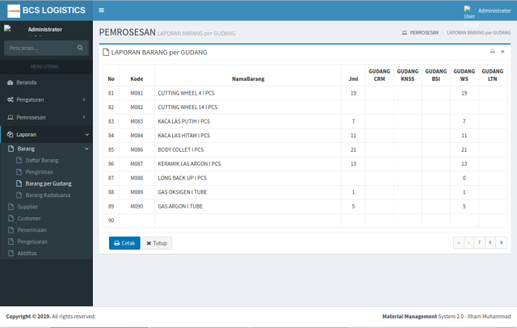The image size is (517, 328).
Task: Close the report panel with X icon
Action: click(502, 52)
